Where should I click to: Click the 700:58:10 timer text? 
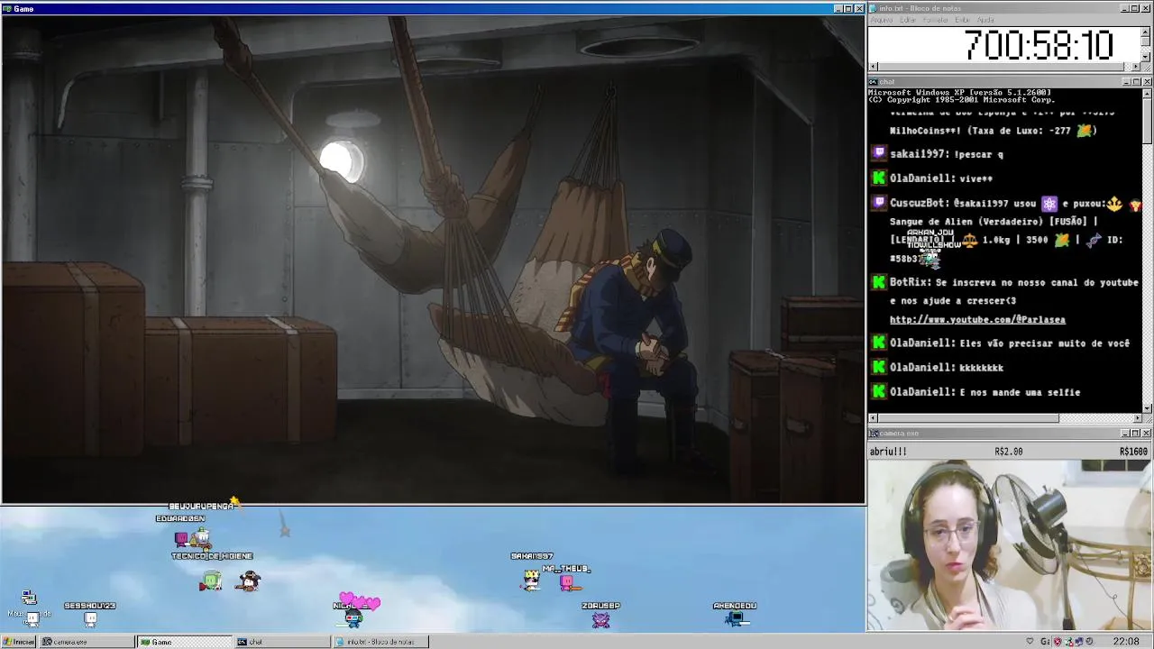(x=1039, y=45)
